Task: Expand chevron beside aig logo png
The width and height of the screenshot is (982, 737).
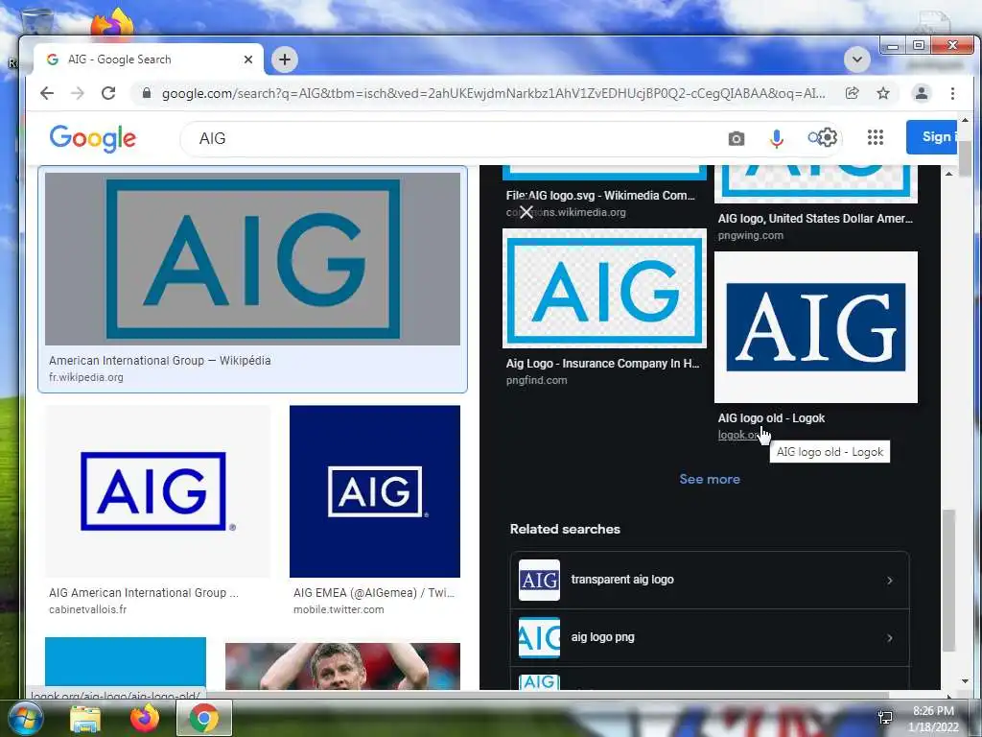Action: [889, 638]
